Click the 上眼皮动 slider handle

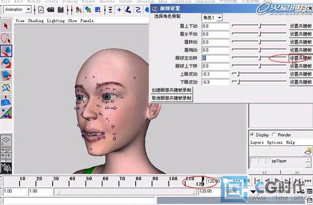click(238, 74)
